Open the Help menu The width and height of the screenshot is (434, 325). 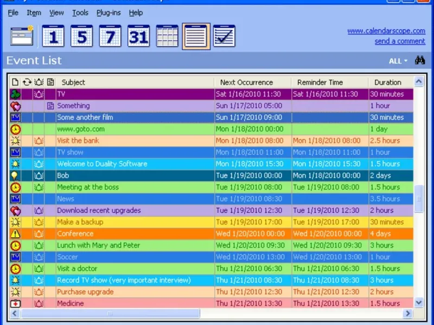tap(136, 12)
